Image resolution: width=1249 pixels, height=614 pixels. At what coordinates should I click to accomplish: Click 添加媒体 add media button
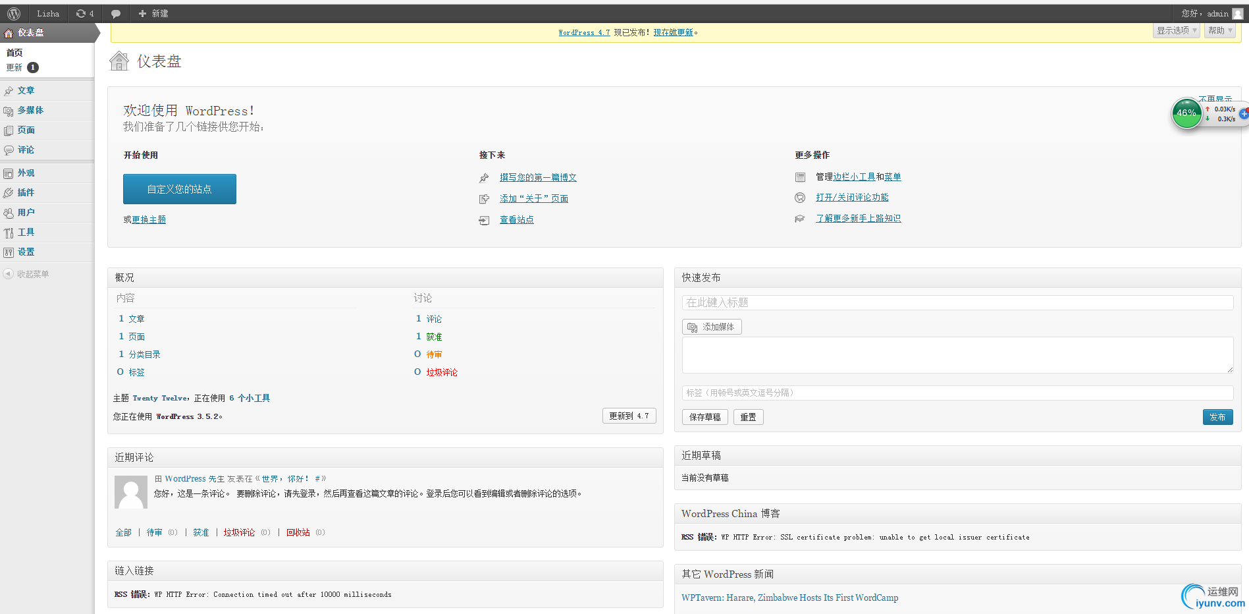point(712,327)
